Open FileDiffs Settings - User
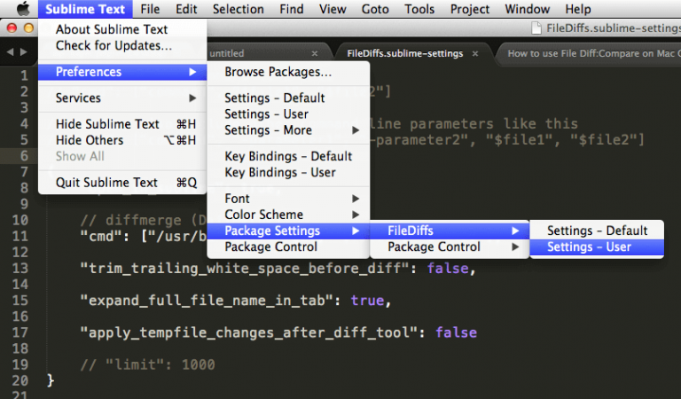 tap(589, 246)
